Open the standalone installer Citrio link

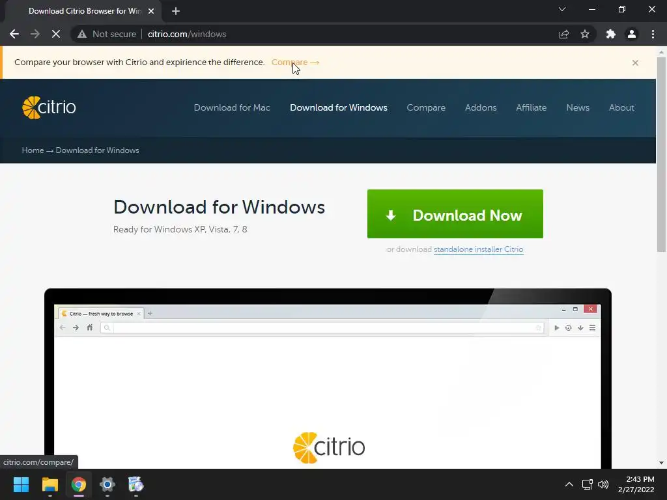coord(479,249)
